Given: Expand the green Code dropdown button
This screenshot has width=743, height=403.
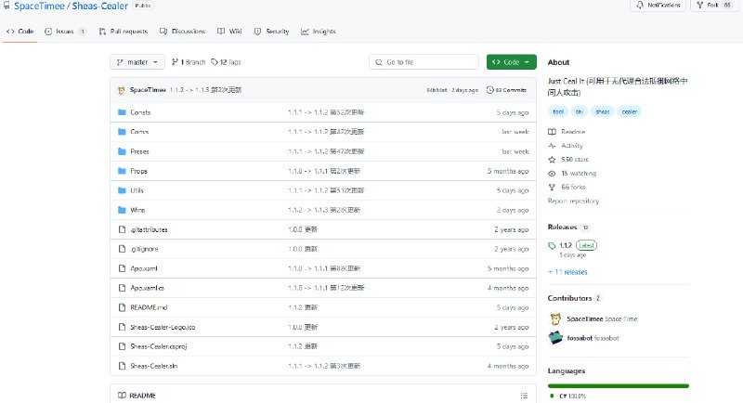Looking at the screenshot, I should point(512,62).
